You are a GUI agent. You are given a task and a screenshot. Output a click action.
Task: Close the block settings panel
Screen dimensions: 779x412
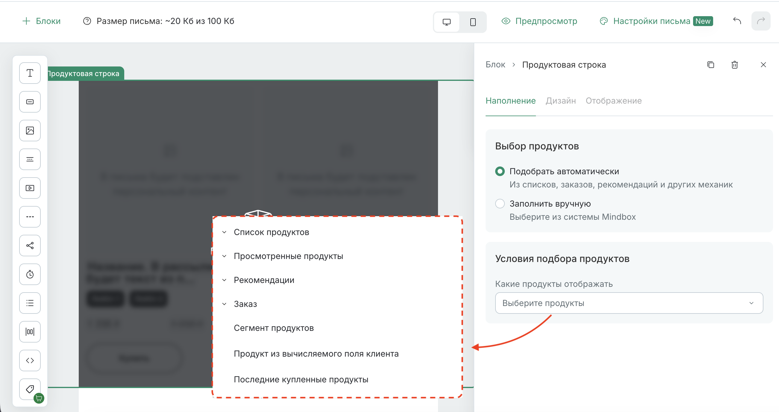(763, 65)
